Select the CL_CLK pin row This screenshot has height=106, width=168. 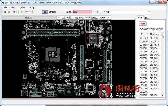point(150,38)
